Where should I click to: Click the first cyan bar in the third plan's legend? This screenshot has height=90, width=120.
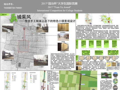48,82
